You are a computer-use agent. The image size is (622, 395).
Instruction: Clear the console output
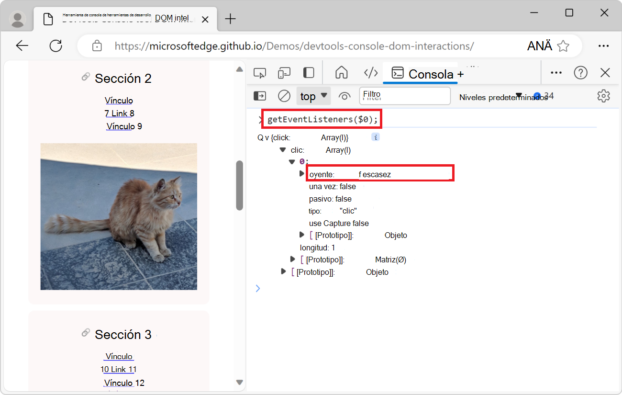tap(284, 96)
